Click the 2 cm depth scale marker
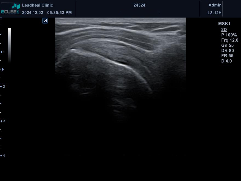This screenshot has height=181, width=241. [x=3, y=86]
